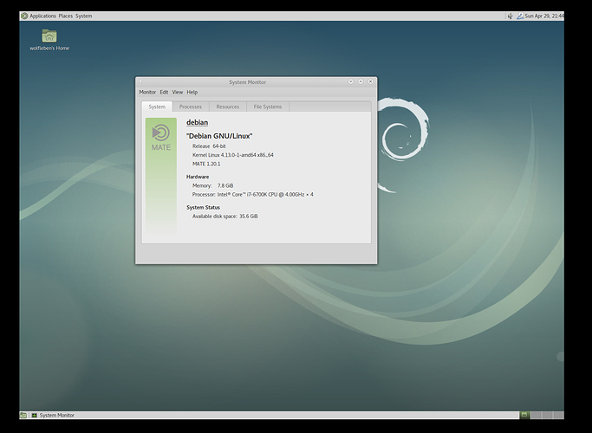Click the network status icon in the top panel

tap(520, 16)
